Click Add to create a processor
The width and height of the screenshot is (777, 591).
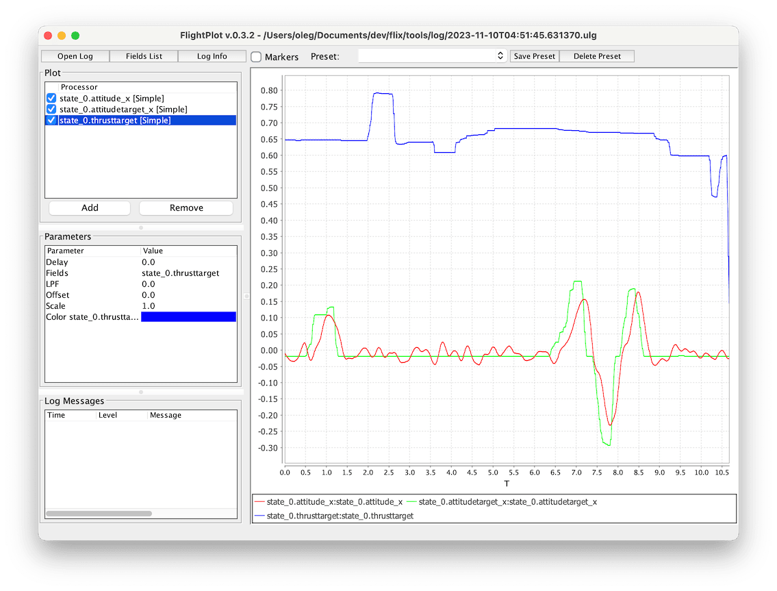point(90,208)
